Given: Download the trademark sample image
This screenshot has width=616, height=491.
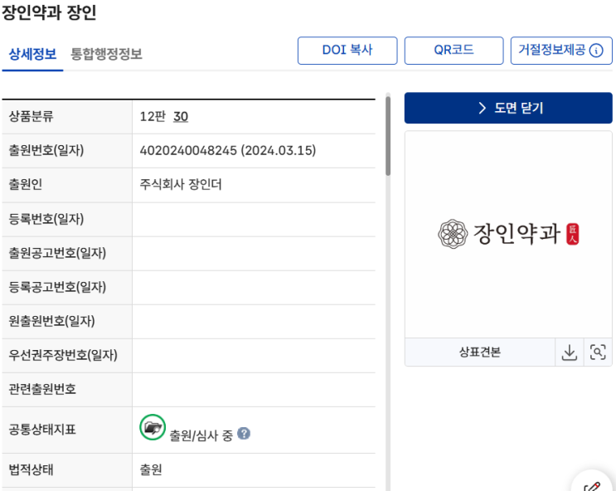Looking at the screenshot, I should pyautogui.click(x=569, y=352).
